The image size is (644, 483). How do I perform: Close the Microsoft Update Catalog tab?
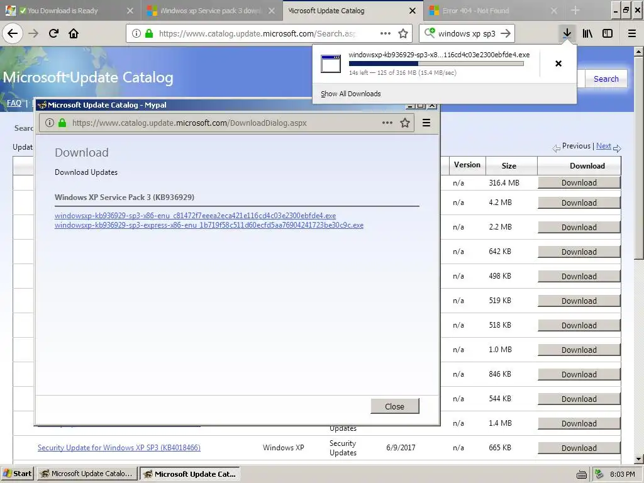[413, 11]
